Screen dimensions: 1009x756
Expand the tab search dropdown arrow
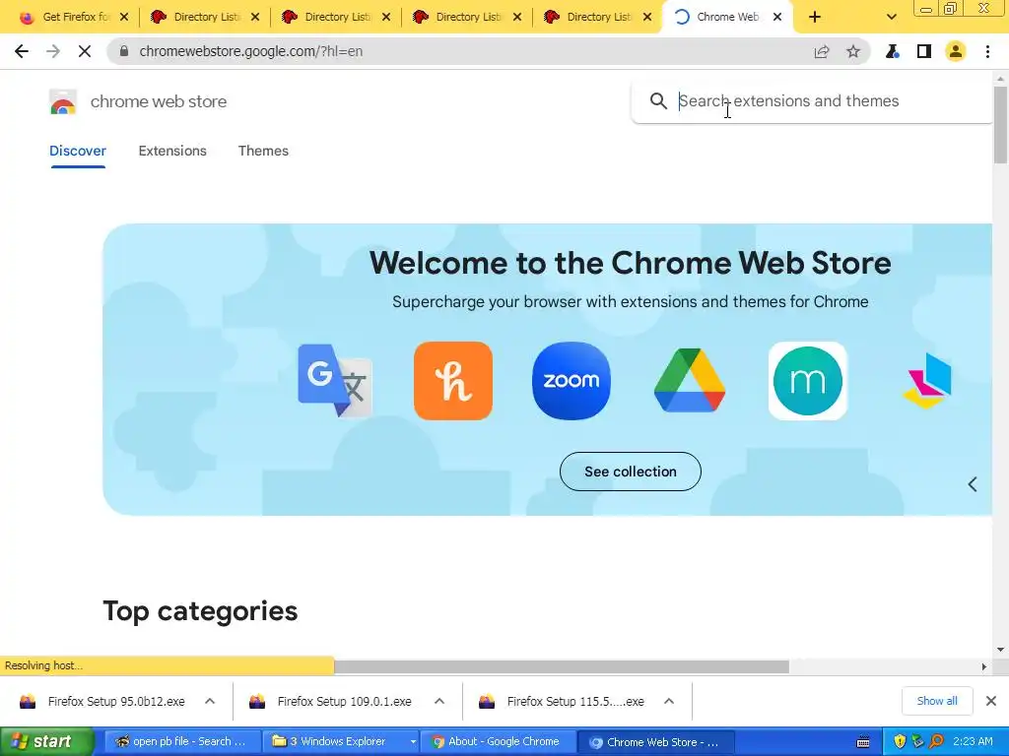(x=891, y=17)
